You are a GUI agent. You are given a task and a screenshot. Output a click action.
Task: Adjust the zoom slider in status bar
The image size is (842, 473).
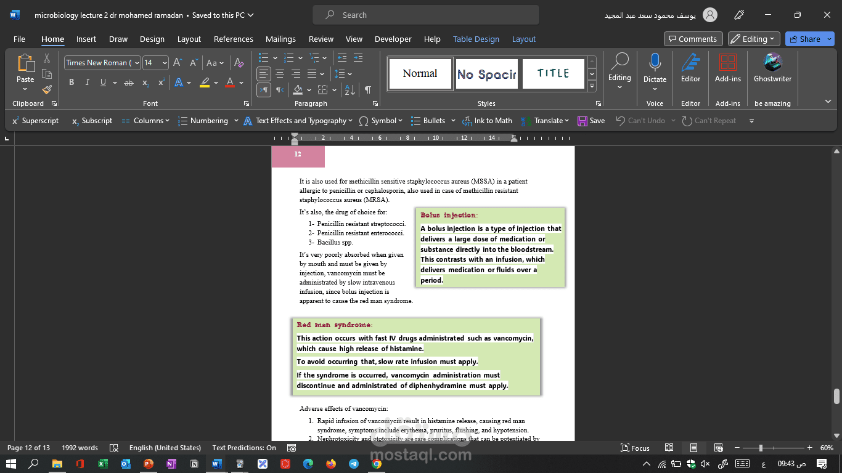click(x=761, y=448)
